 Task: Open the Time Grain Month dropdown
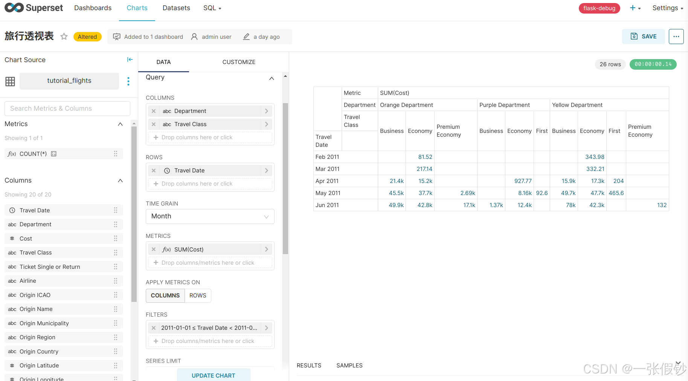(x=210, y=216)
